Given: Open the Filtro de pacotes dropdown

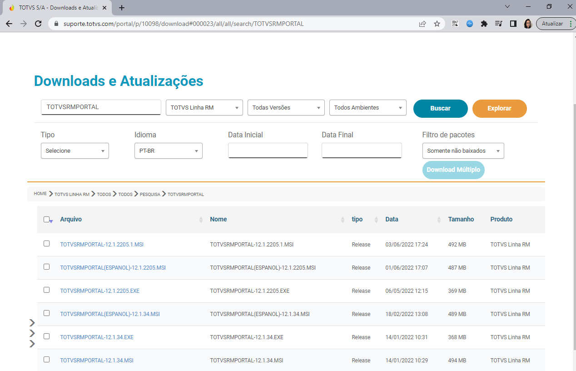Looking at the screenshot, I should 463,151.
